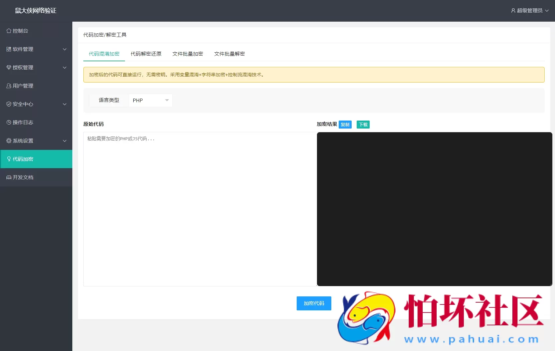Click the admin user icon at top right
The height and width of the screenshot is (351, 555).
pos(513,10)
